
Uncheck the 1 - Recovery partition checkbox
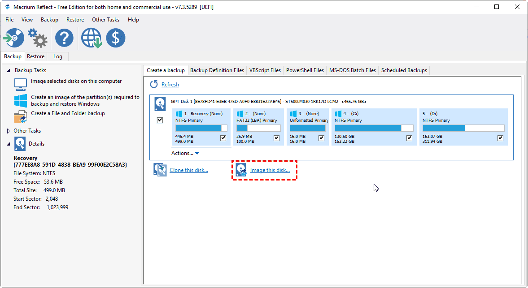[x=223, y=138]
